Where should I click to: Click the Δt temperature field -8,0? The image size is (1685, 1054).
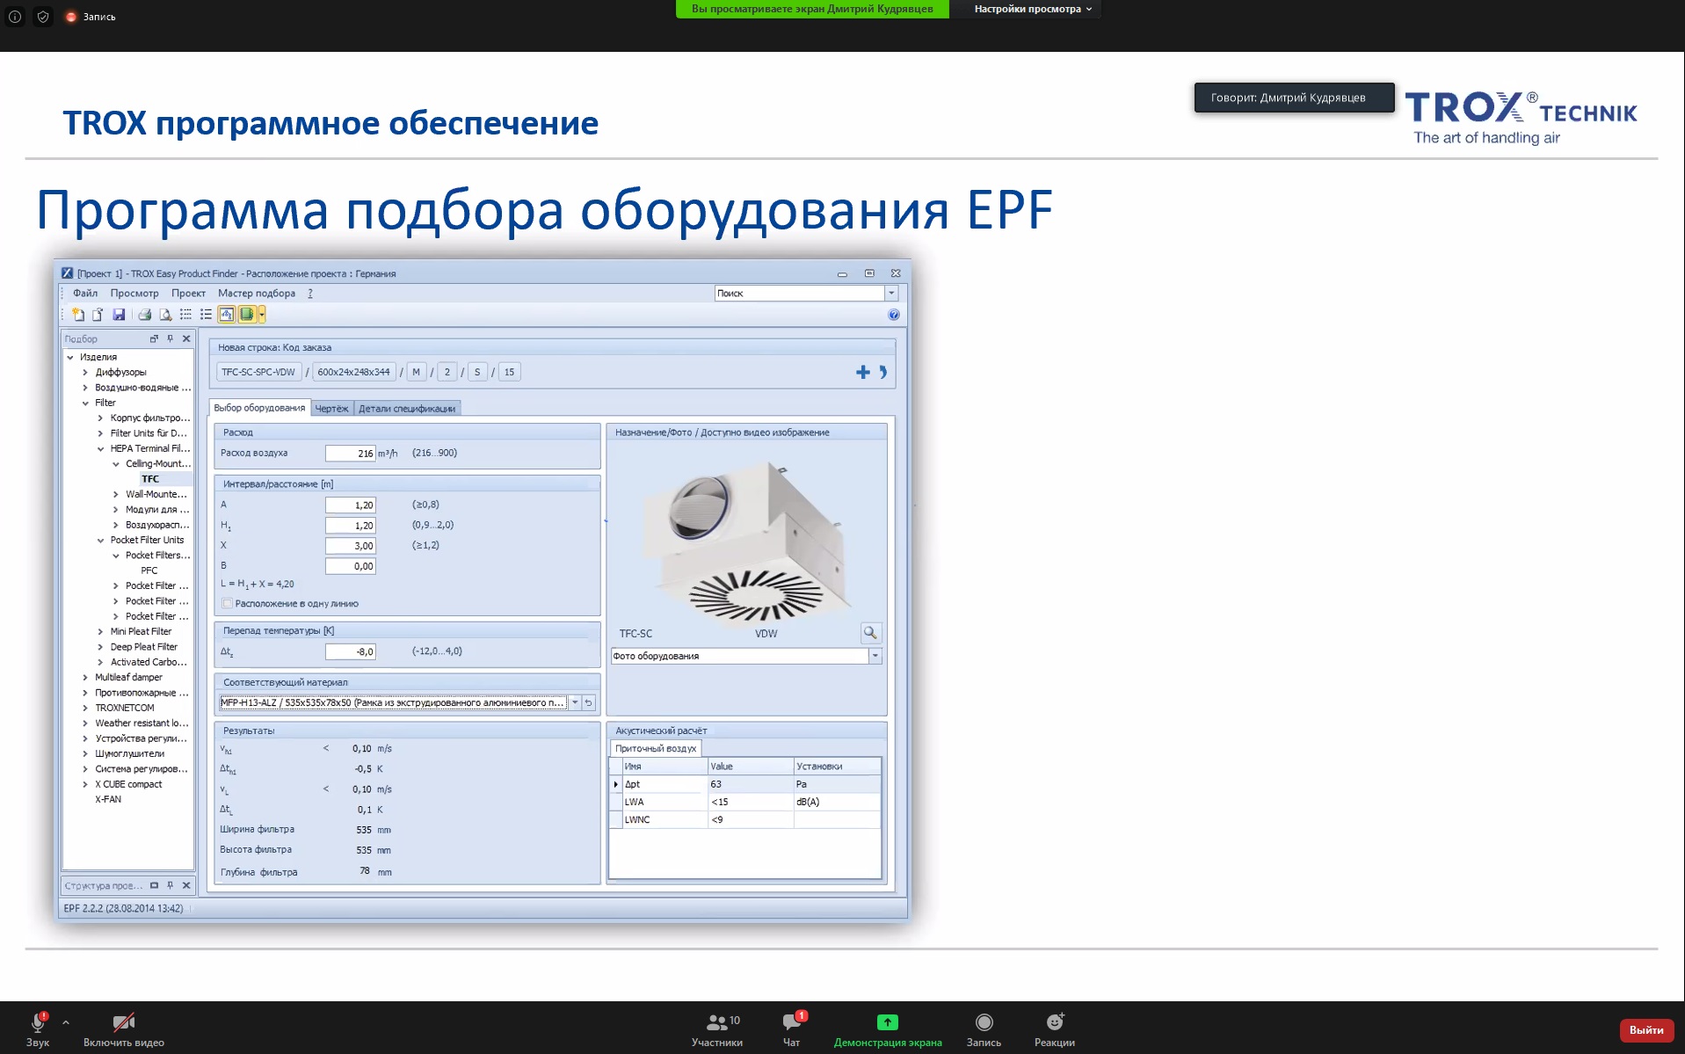(351, 652)
